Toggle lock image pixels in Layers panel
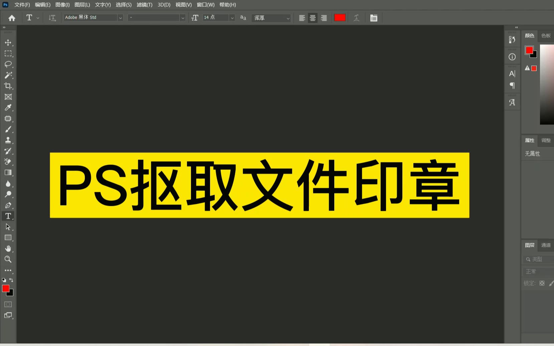This screenshot has height=346, width=554. (551, 283)
